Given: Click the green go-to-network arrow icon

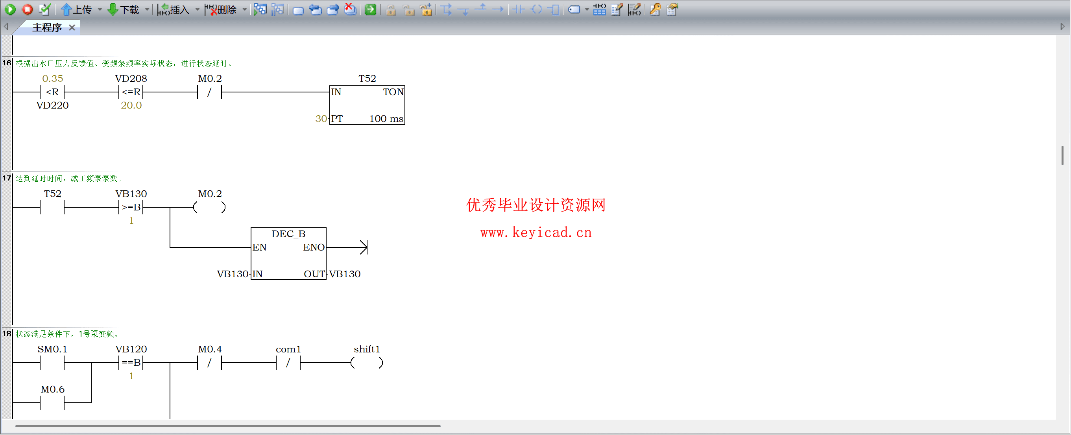Looking at the screenshot, I should pyautogui.click(x=370, y=9).
